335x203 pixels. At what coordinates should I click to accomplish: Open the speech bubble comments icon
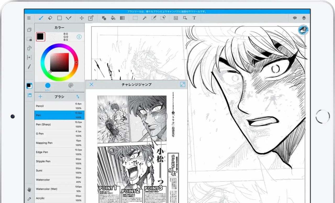coord(295,18)
